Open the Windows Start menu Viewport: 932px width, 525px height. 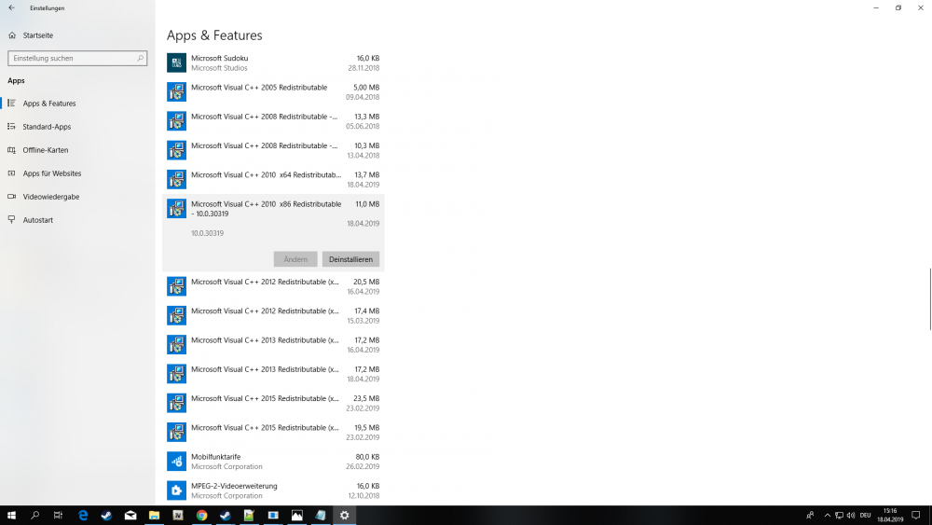point(11,516)
